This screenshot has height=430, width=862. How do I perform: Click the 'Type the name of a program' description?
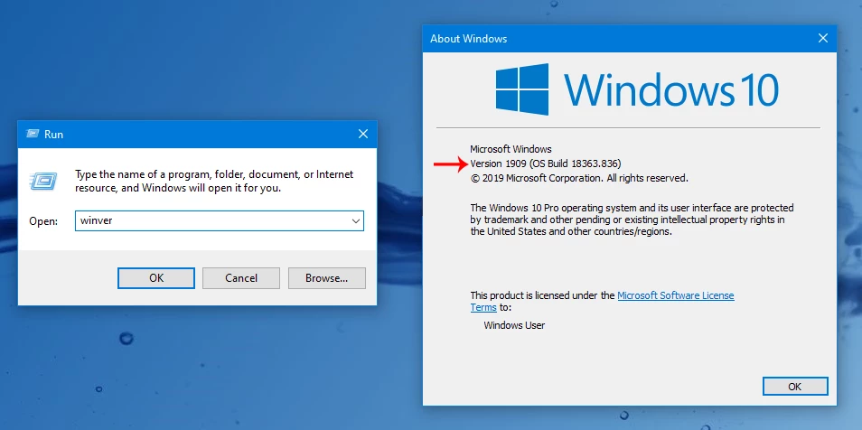point(214,181)
